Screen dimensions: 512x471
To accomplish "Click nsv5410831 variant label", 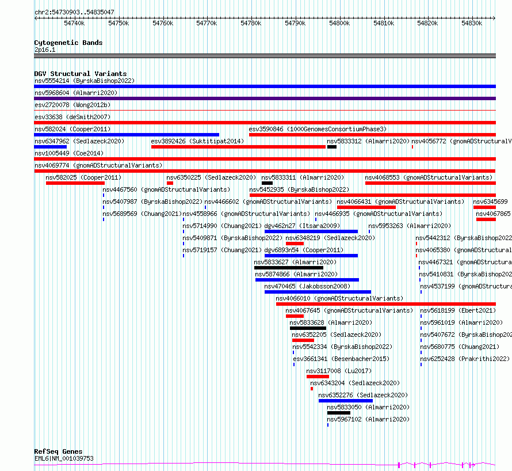I will coord(465,274).
